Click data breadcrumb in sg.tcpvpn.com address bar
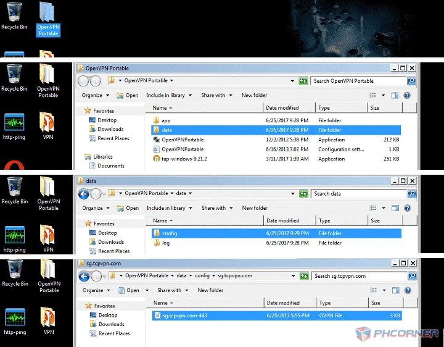This screenshot has height=347, width=444. (181, 275)
